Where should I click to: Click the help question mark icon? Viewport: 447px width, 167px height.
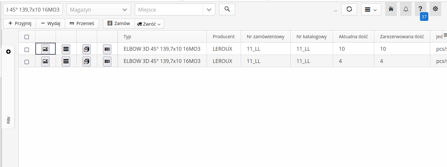click(x=420, y=9)
